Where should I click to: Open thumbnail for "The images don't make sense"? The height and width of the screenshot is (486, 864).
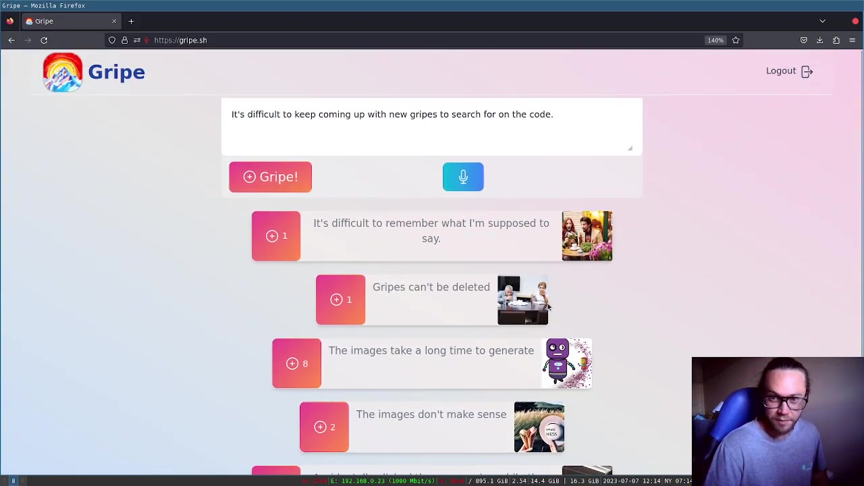(x=539, y=427)
